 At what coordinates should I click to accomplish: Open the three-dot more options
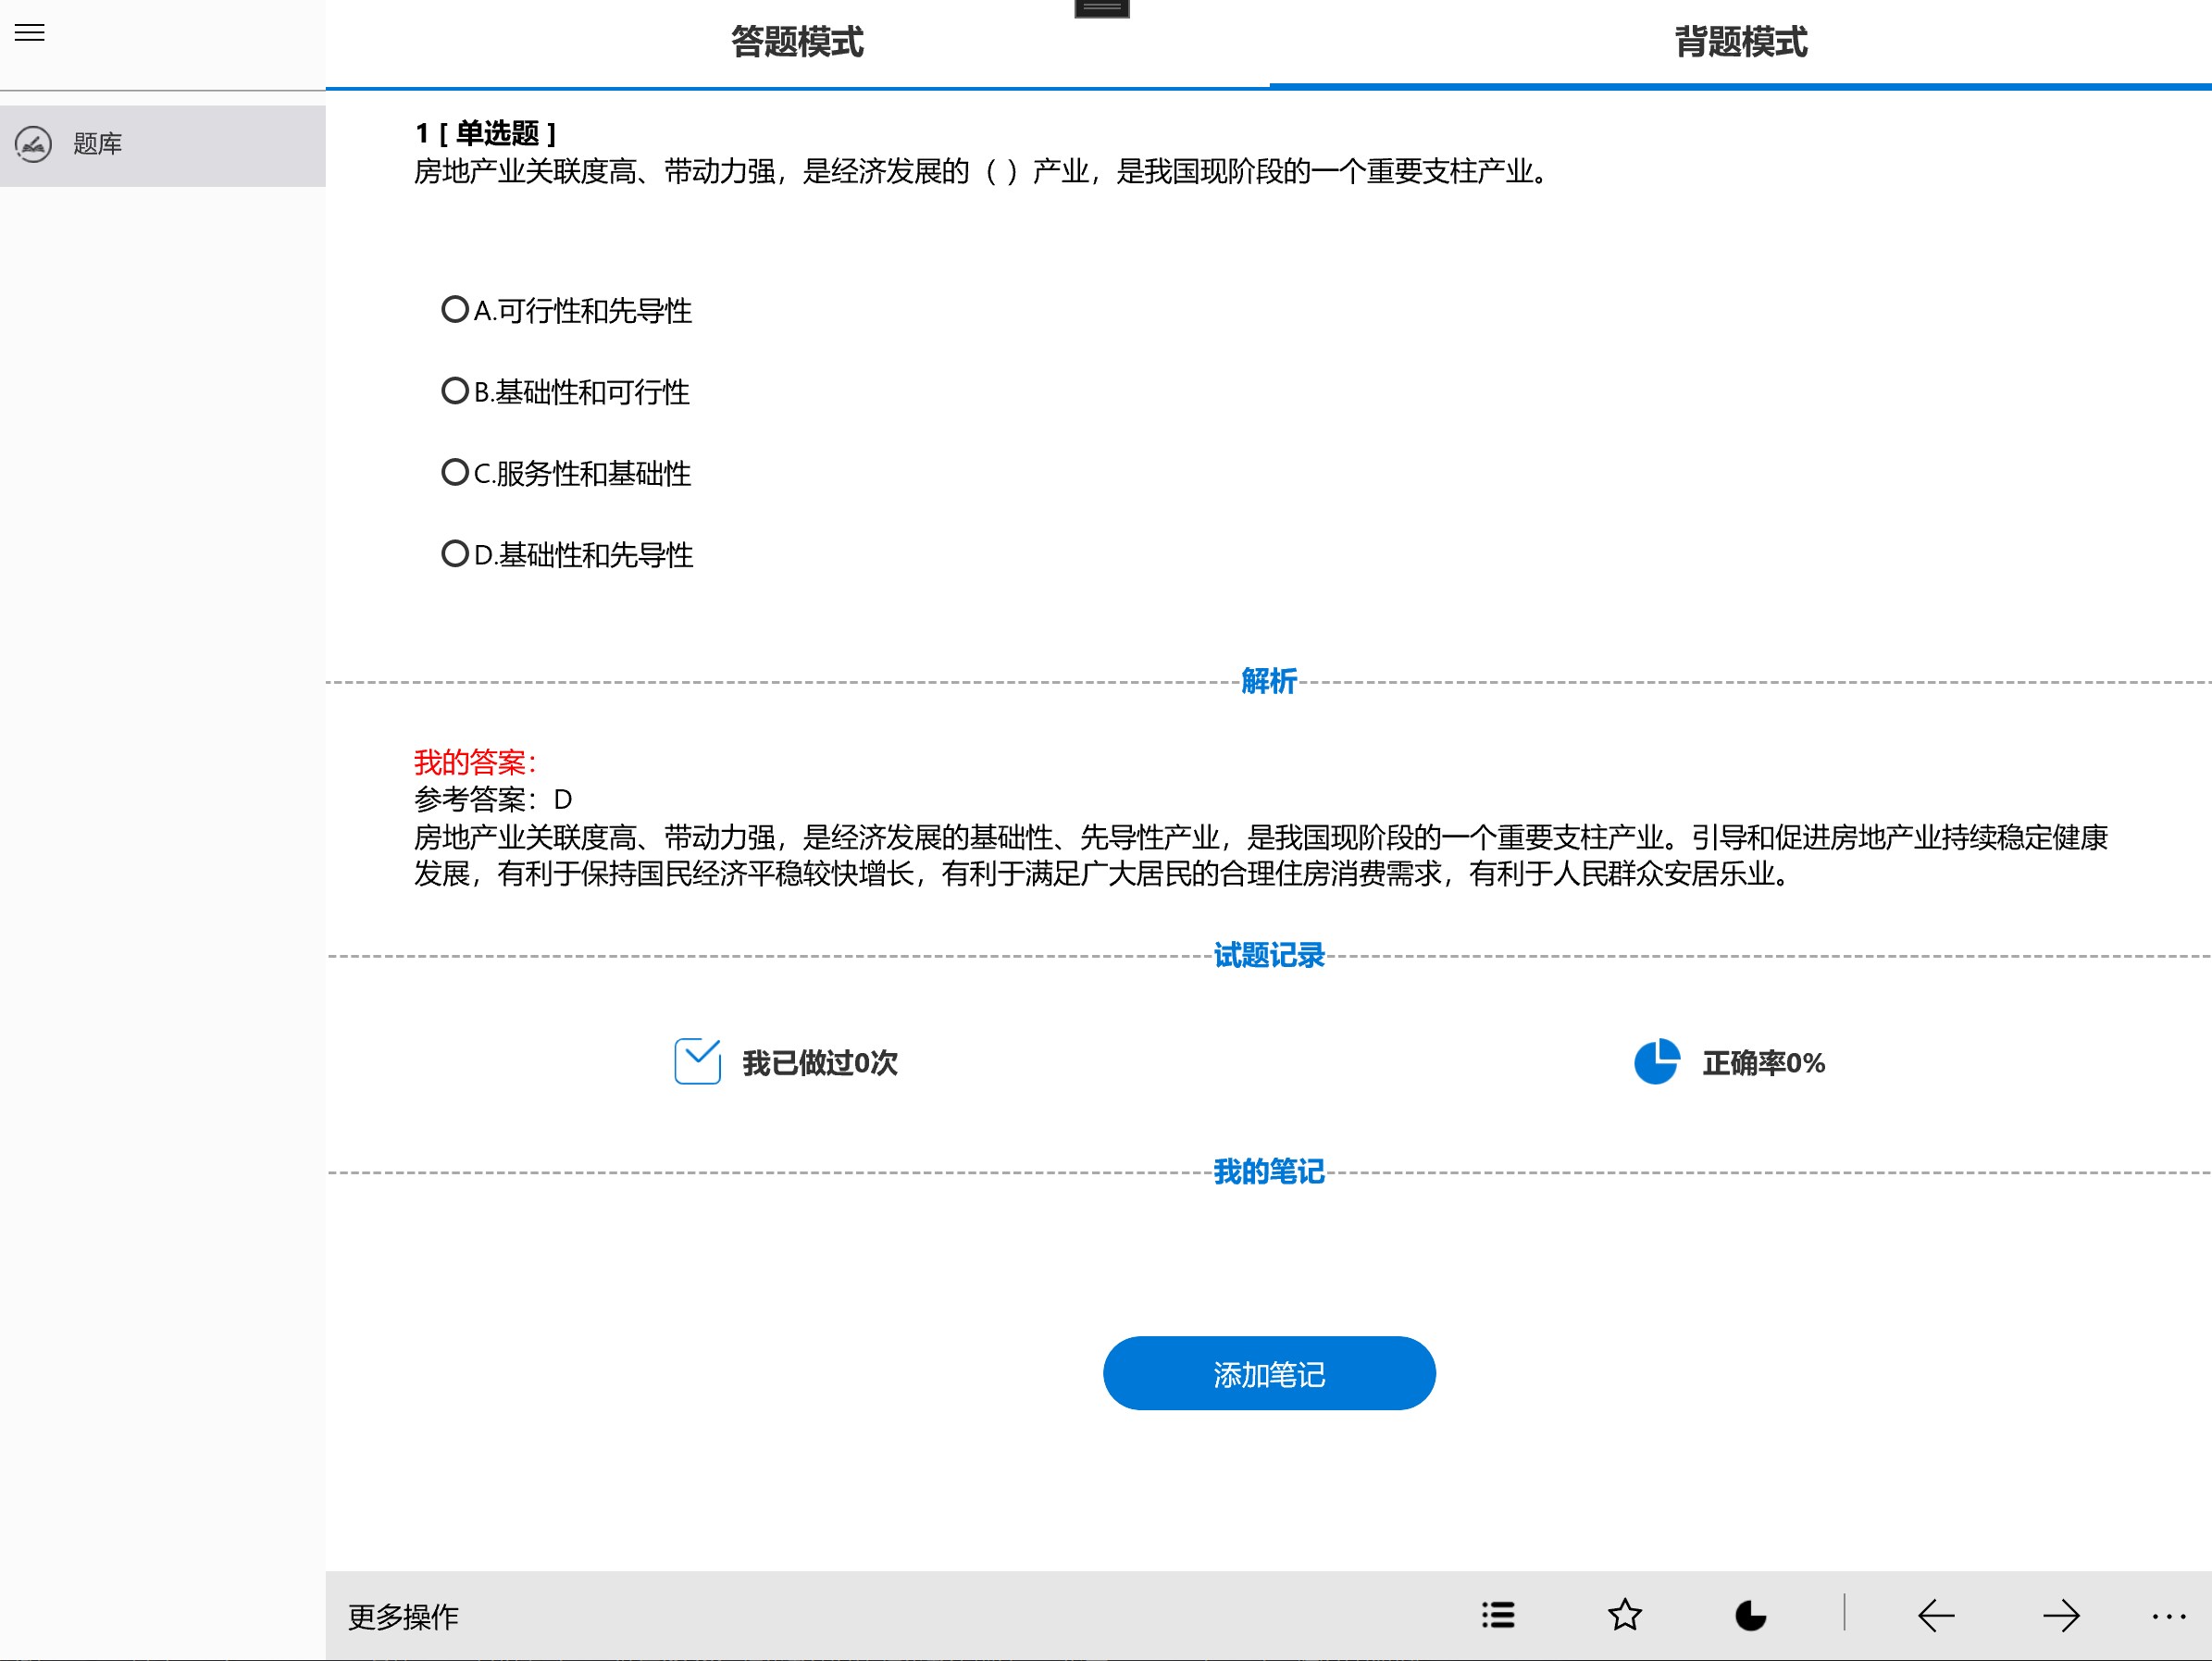coord(2168,1615)
